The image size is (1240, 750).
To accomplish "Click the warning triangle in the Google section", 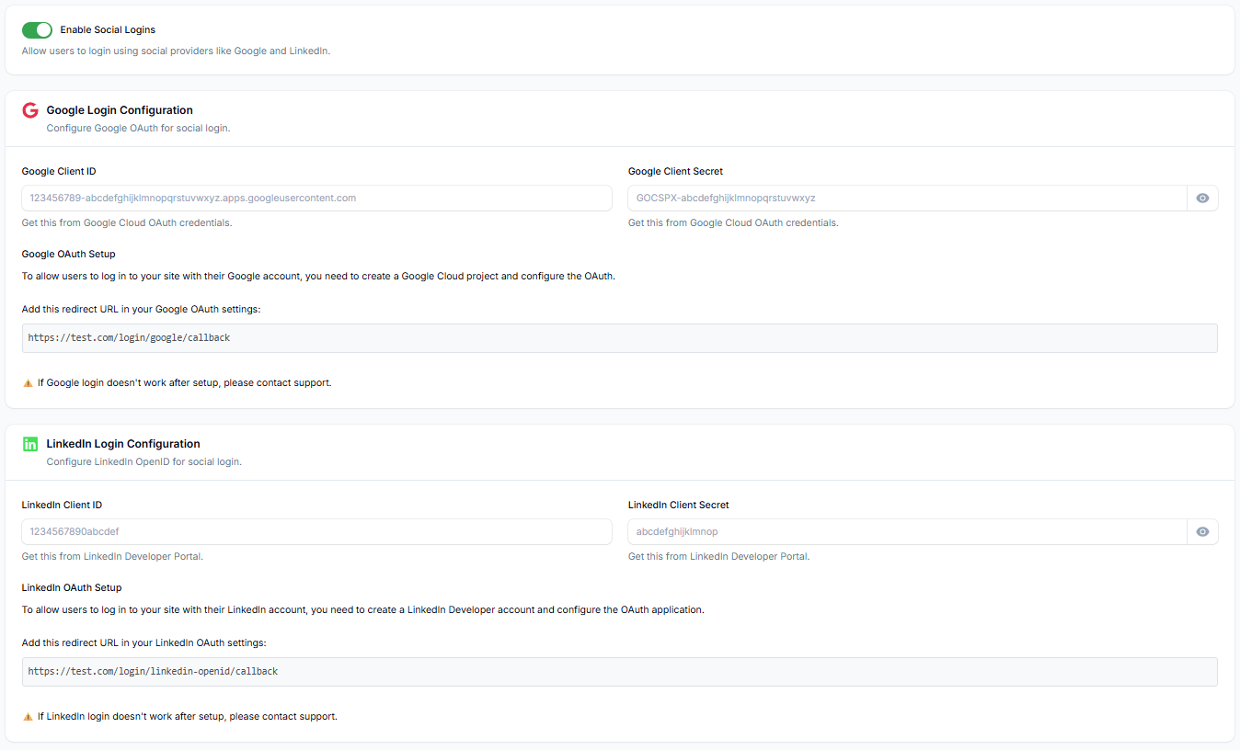I will [29, 382].
